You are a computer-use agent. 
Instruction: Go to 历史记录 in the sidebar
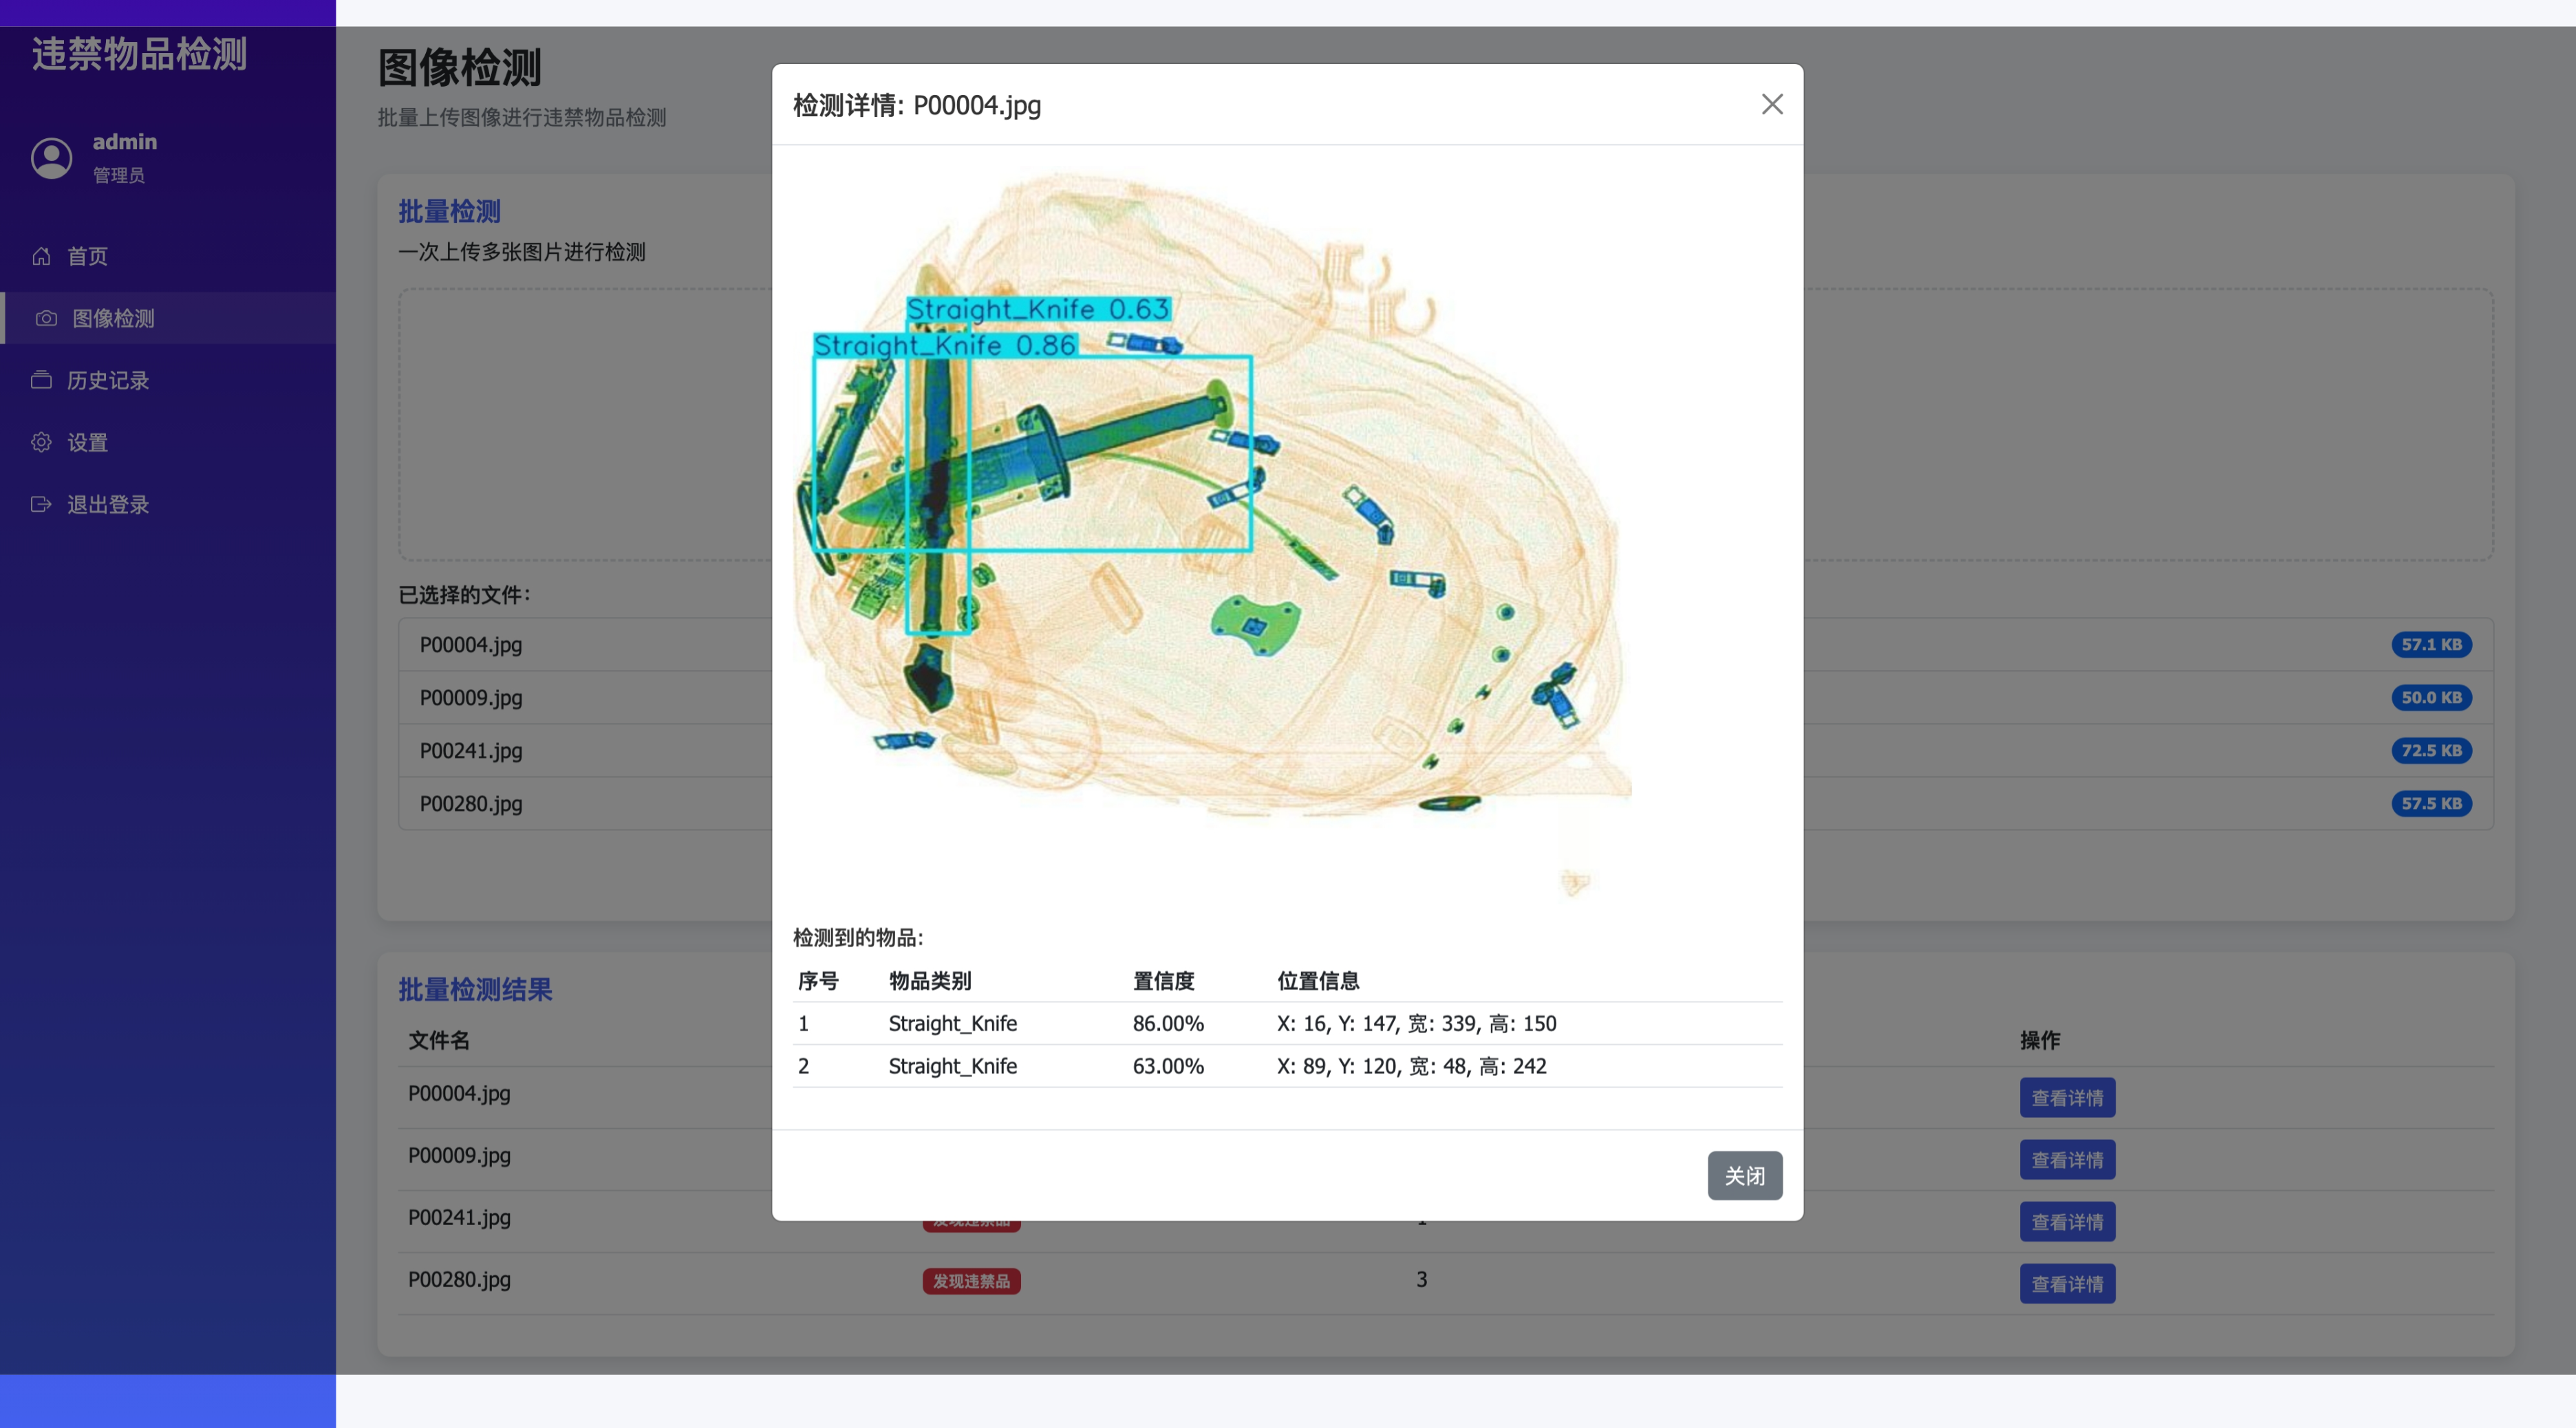coord(107,380)
